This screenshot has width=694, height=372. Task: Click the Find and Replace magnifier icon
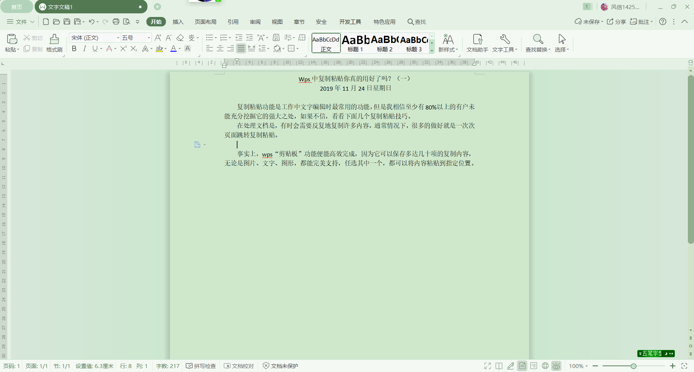pos(538,39)
